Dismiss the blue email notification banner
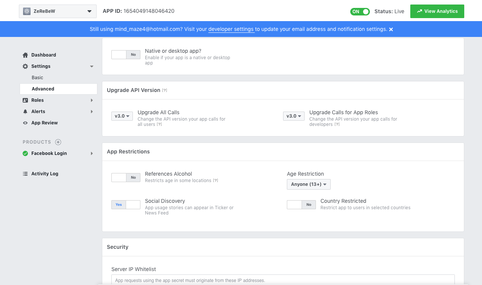Viewport: 482px width, 285px height. coord(391,29)
